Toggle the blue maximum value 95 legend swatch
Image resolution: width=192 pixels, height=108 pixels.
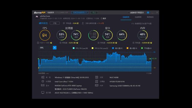click(x=113, y=48)
